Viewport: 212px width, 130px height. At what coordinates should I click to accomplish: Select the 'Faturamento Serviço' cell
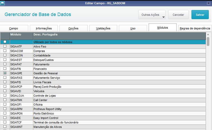tap(120, 78)
